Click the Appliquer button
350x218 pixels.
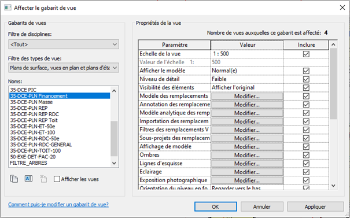315,206
